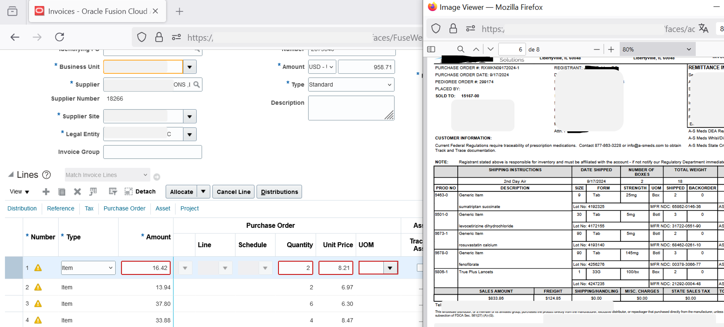
Task: Open invoice Type Standard dropdown
Action: point(351,85)
